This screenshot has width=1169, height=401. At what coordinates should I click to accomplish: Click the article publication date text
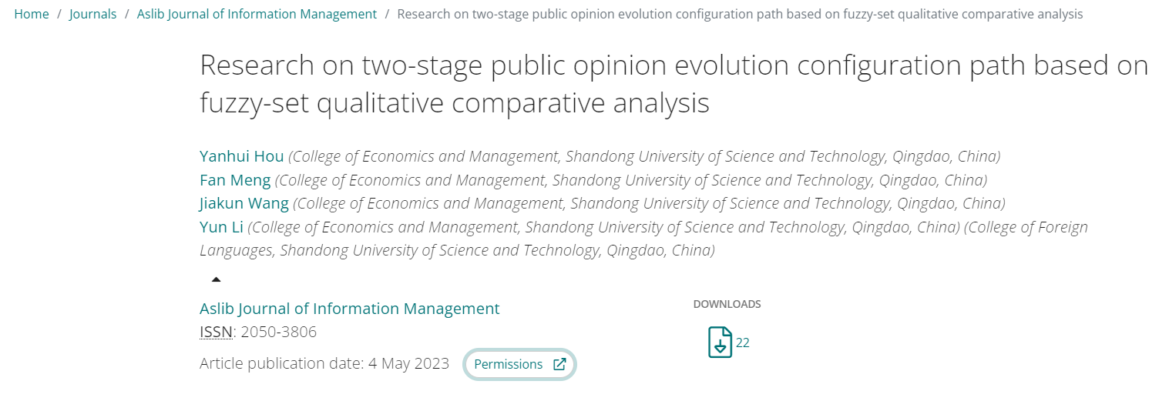[x=324, y=363]
